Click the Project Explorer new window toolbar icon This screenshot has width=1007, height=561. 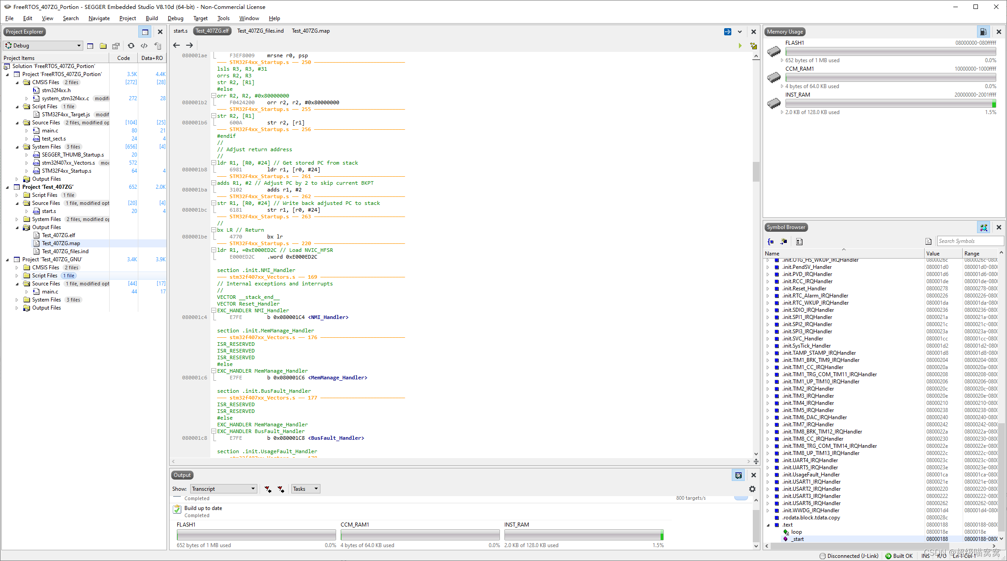tap(90, 46)
